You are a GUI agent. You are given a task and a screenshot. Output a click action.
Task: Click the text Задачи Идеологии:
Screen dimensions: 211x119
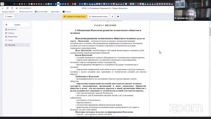(x=84, y=55)
